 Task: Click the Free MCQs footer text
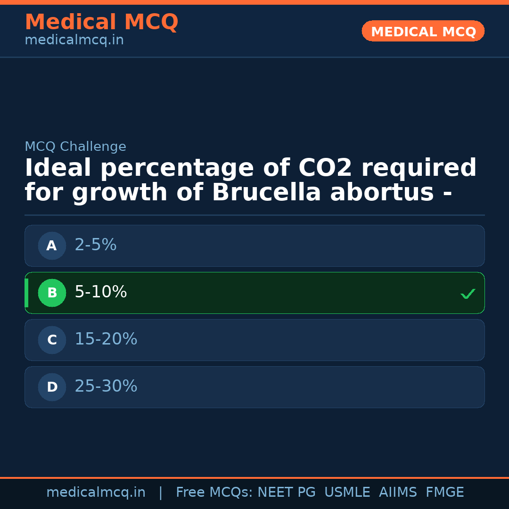point(214,493)
